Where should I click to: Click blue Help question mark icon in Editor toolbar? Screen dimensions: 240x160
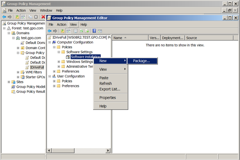[x=94, y=31]
